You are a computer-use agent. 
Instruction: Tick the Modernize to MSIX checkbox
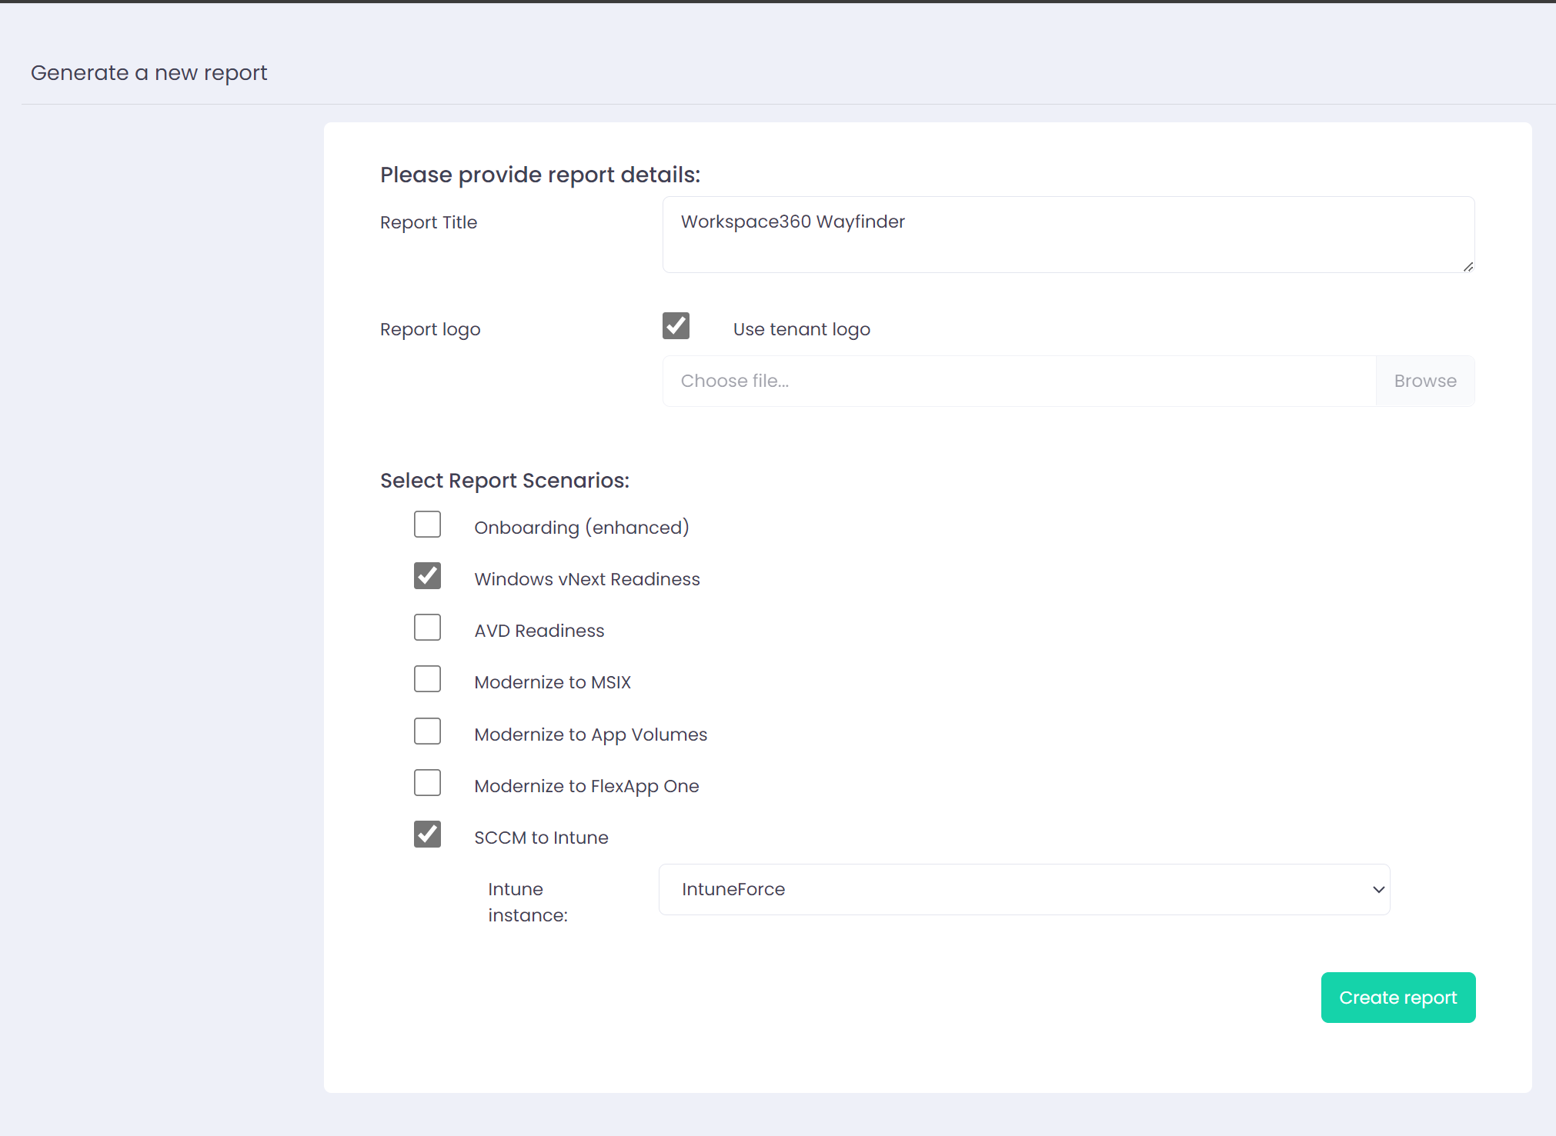pos(427,679)
